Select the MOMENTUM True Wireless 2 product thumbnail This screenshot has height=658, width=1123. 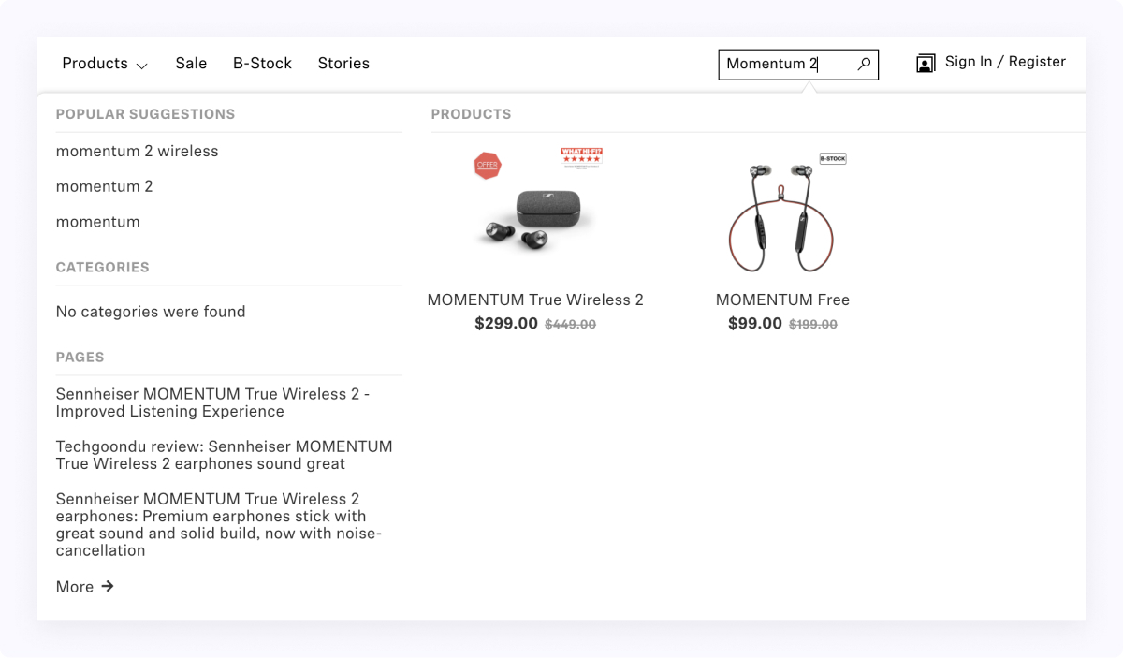pyautogui.click(x=547, y=217)
